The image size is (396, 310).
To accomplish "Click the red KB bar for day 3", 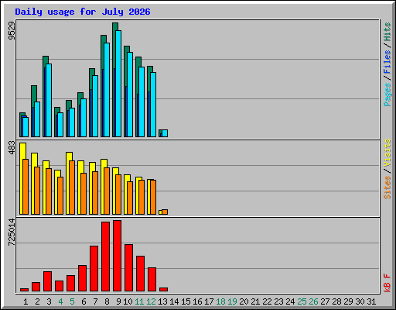I will [47, 281].
